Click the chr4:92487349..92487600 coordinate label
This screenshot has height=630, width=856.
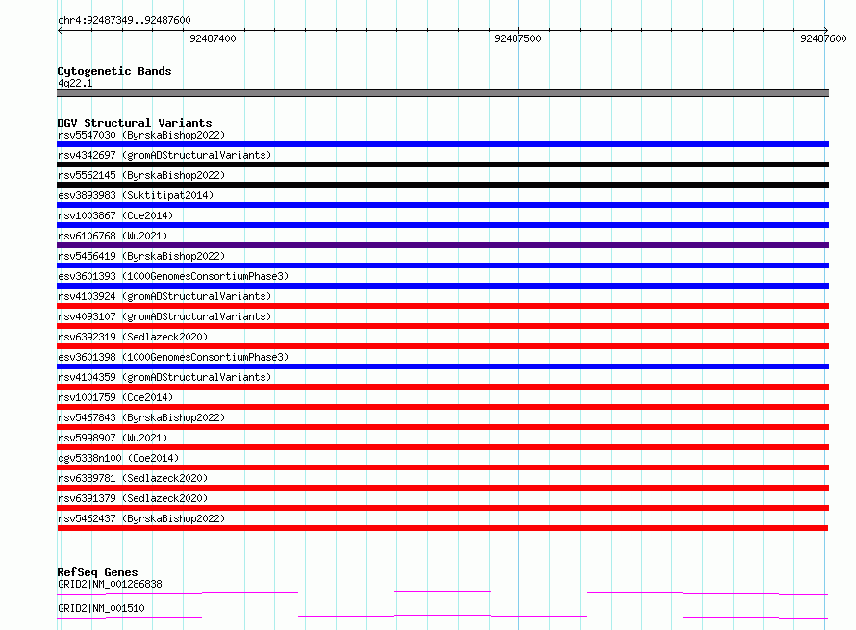[x=124, y=20]
